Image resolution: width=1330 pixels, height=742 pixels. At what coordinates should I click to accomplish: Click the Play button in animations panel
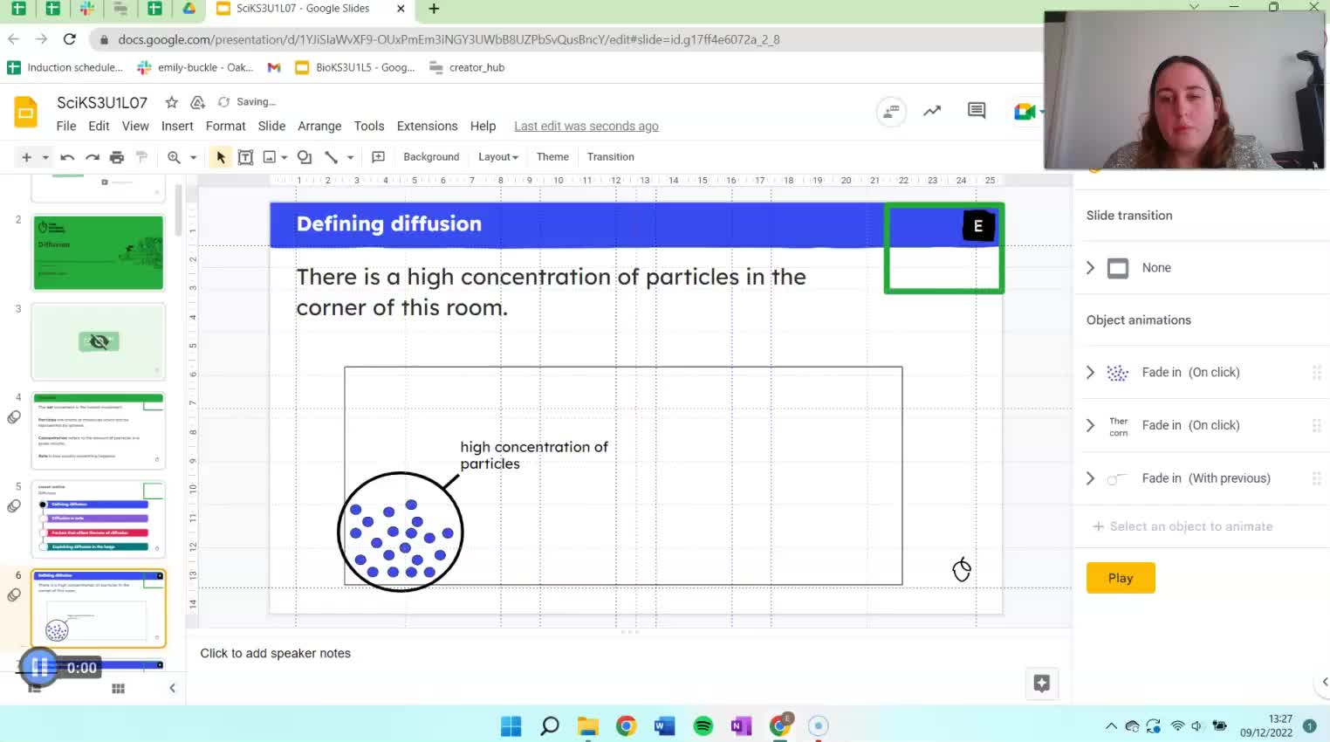pyautogui.click(x=1121, y=577)
